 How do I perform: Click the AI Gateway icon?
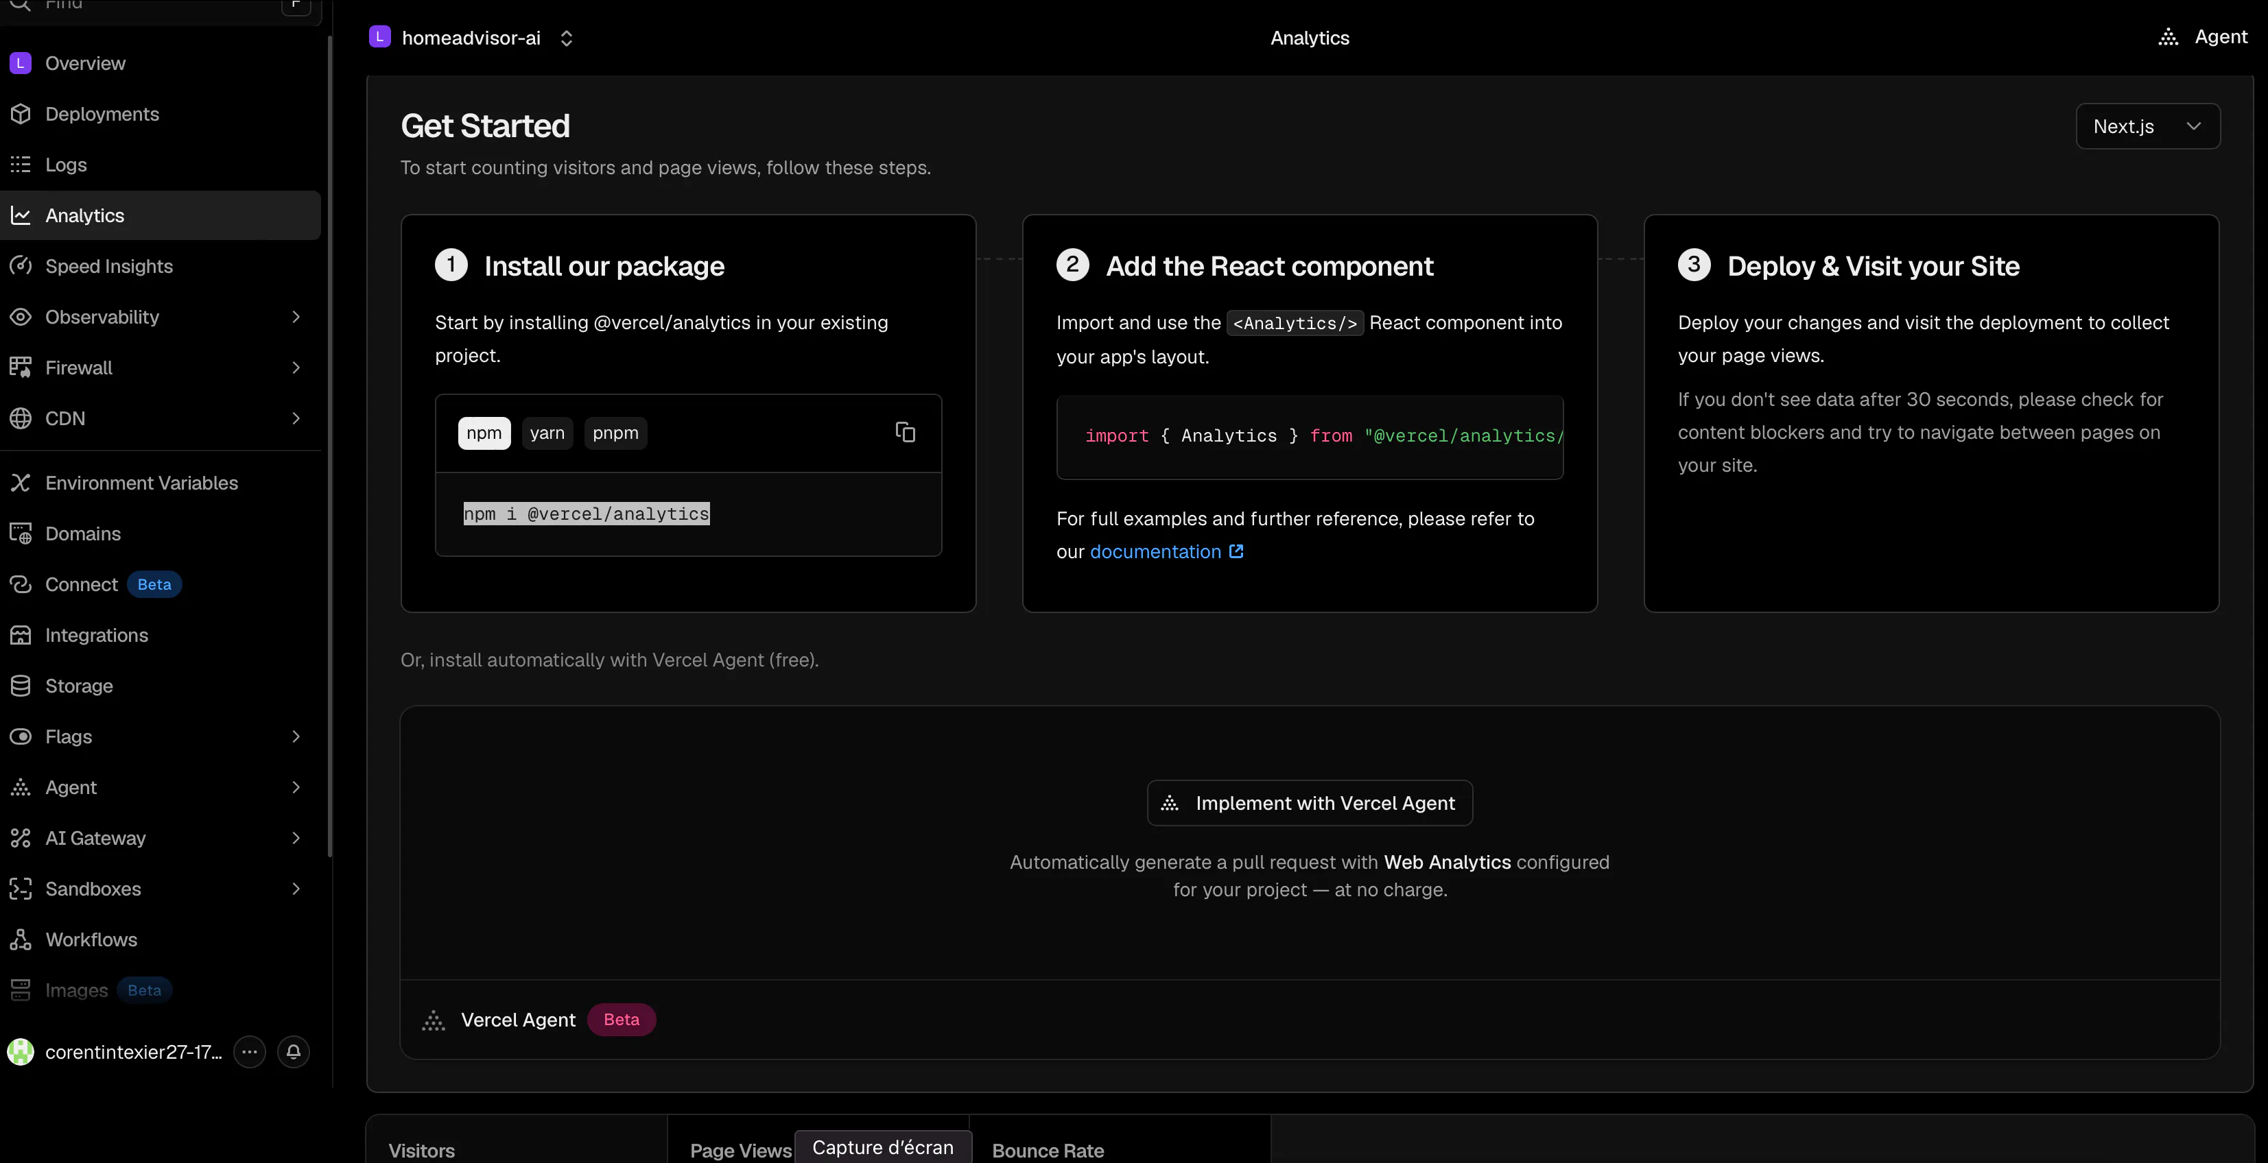click(x=21, y=839)
